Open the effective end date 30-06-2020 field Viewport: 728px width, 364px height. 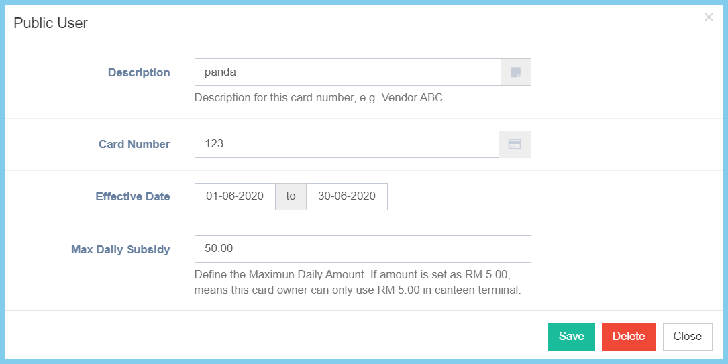pyautogui.click(x=347, y=196)
